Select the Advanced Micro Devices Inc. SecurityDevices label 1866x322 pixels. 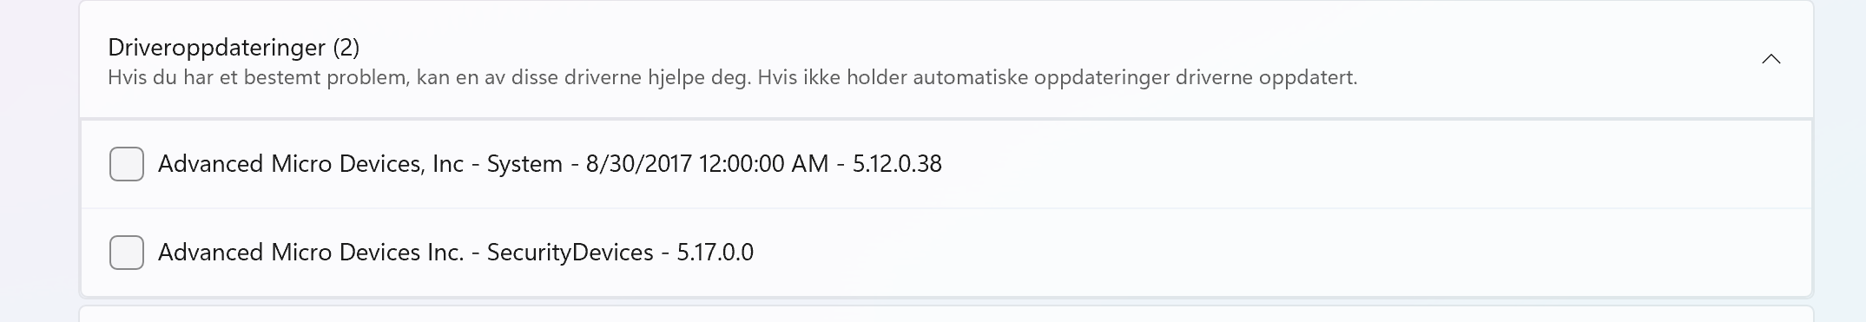(x=456, y=253)
